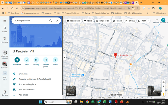
Task: Open the Layers map type thumbnail
Action: [x=71, y=91]
